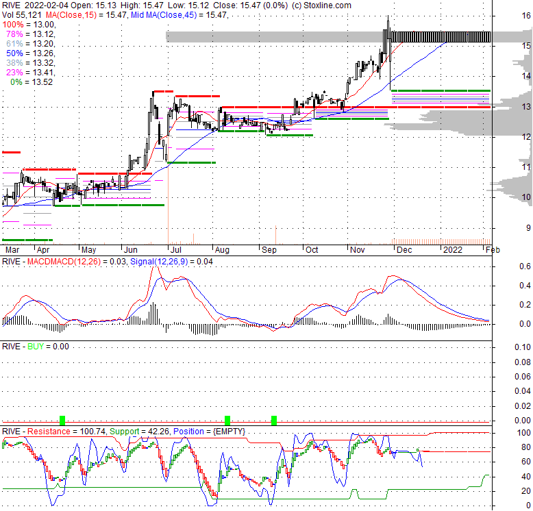Viewport: 533px width, 511px height.
Task: Click the May label on time axis
Action: (89, 250)
